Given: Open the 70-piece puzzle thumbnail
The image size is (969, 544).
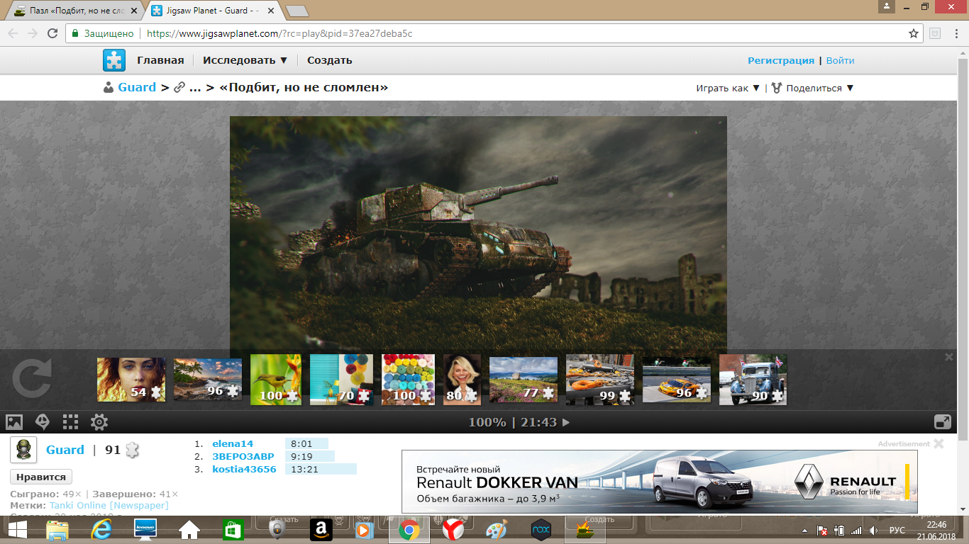Looking at the screenshot, I should 342,380.
